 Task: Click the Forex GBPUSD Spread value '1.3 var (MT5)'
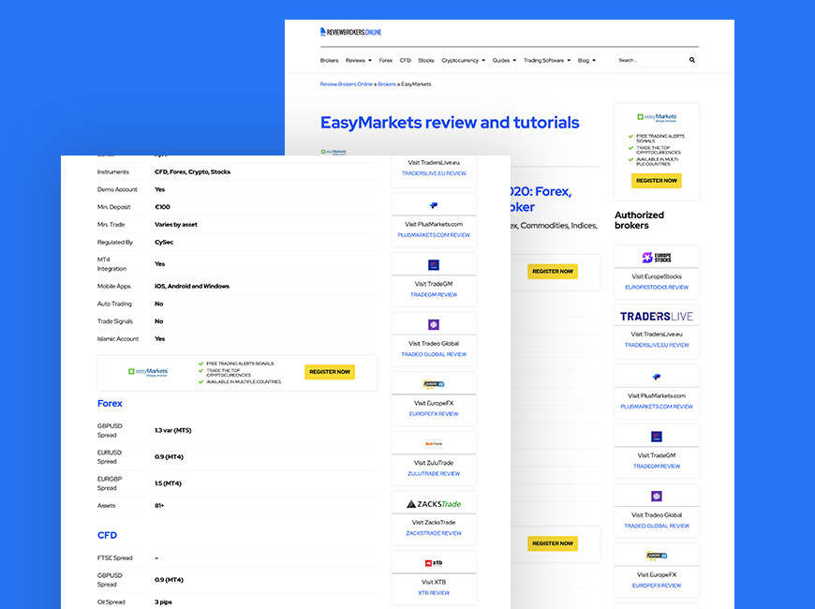pos(172,431)
